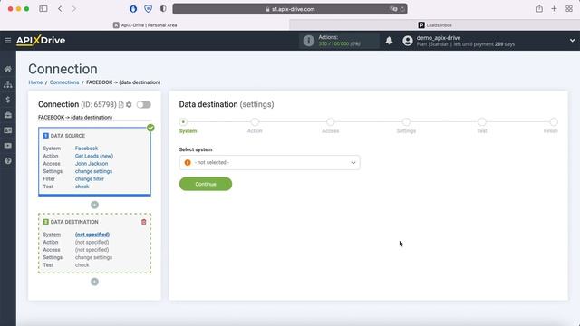This screenshot has width=580, height=326.
Task: Open the Connections sitemap sidebar icon
Action: coord(8,84)
